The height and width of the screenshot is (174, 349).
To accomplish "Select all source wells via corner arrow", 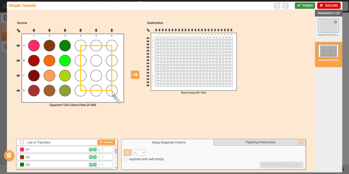I will [18, 30].
